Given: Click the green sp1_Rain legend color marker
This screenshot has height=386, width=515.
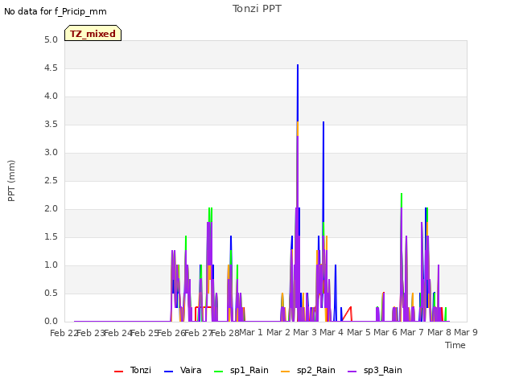Looking at the screenshot, I should pos(218,372).
